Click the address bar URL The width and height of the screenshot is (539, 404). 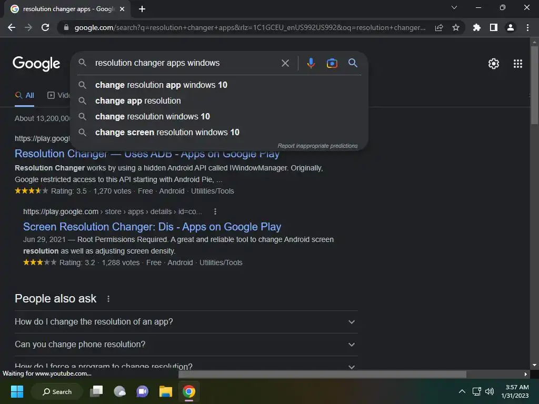click(x=250, y=27)
